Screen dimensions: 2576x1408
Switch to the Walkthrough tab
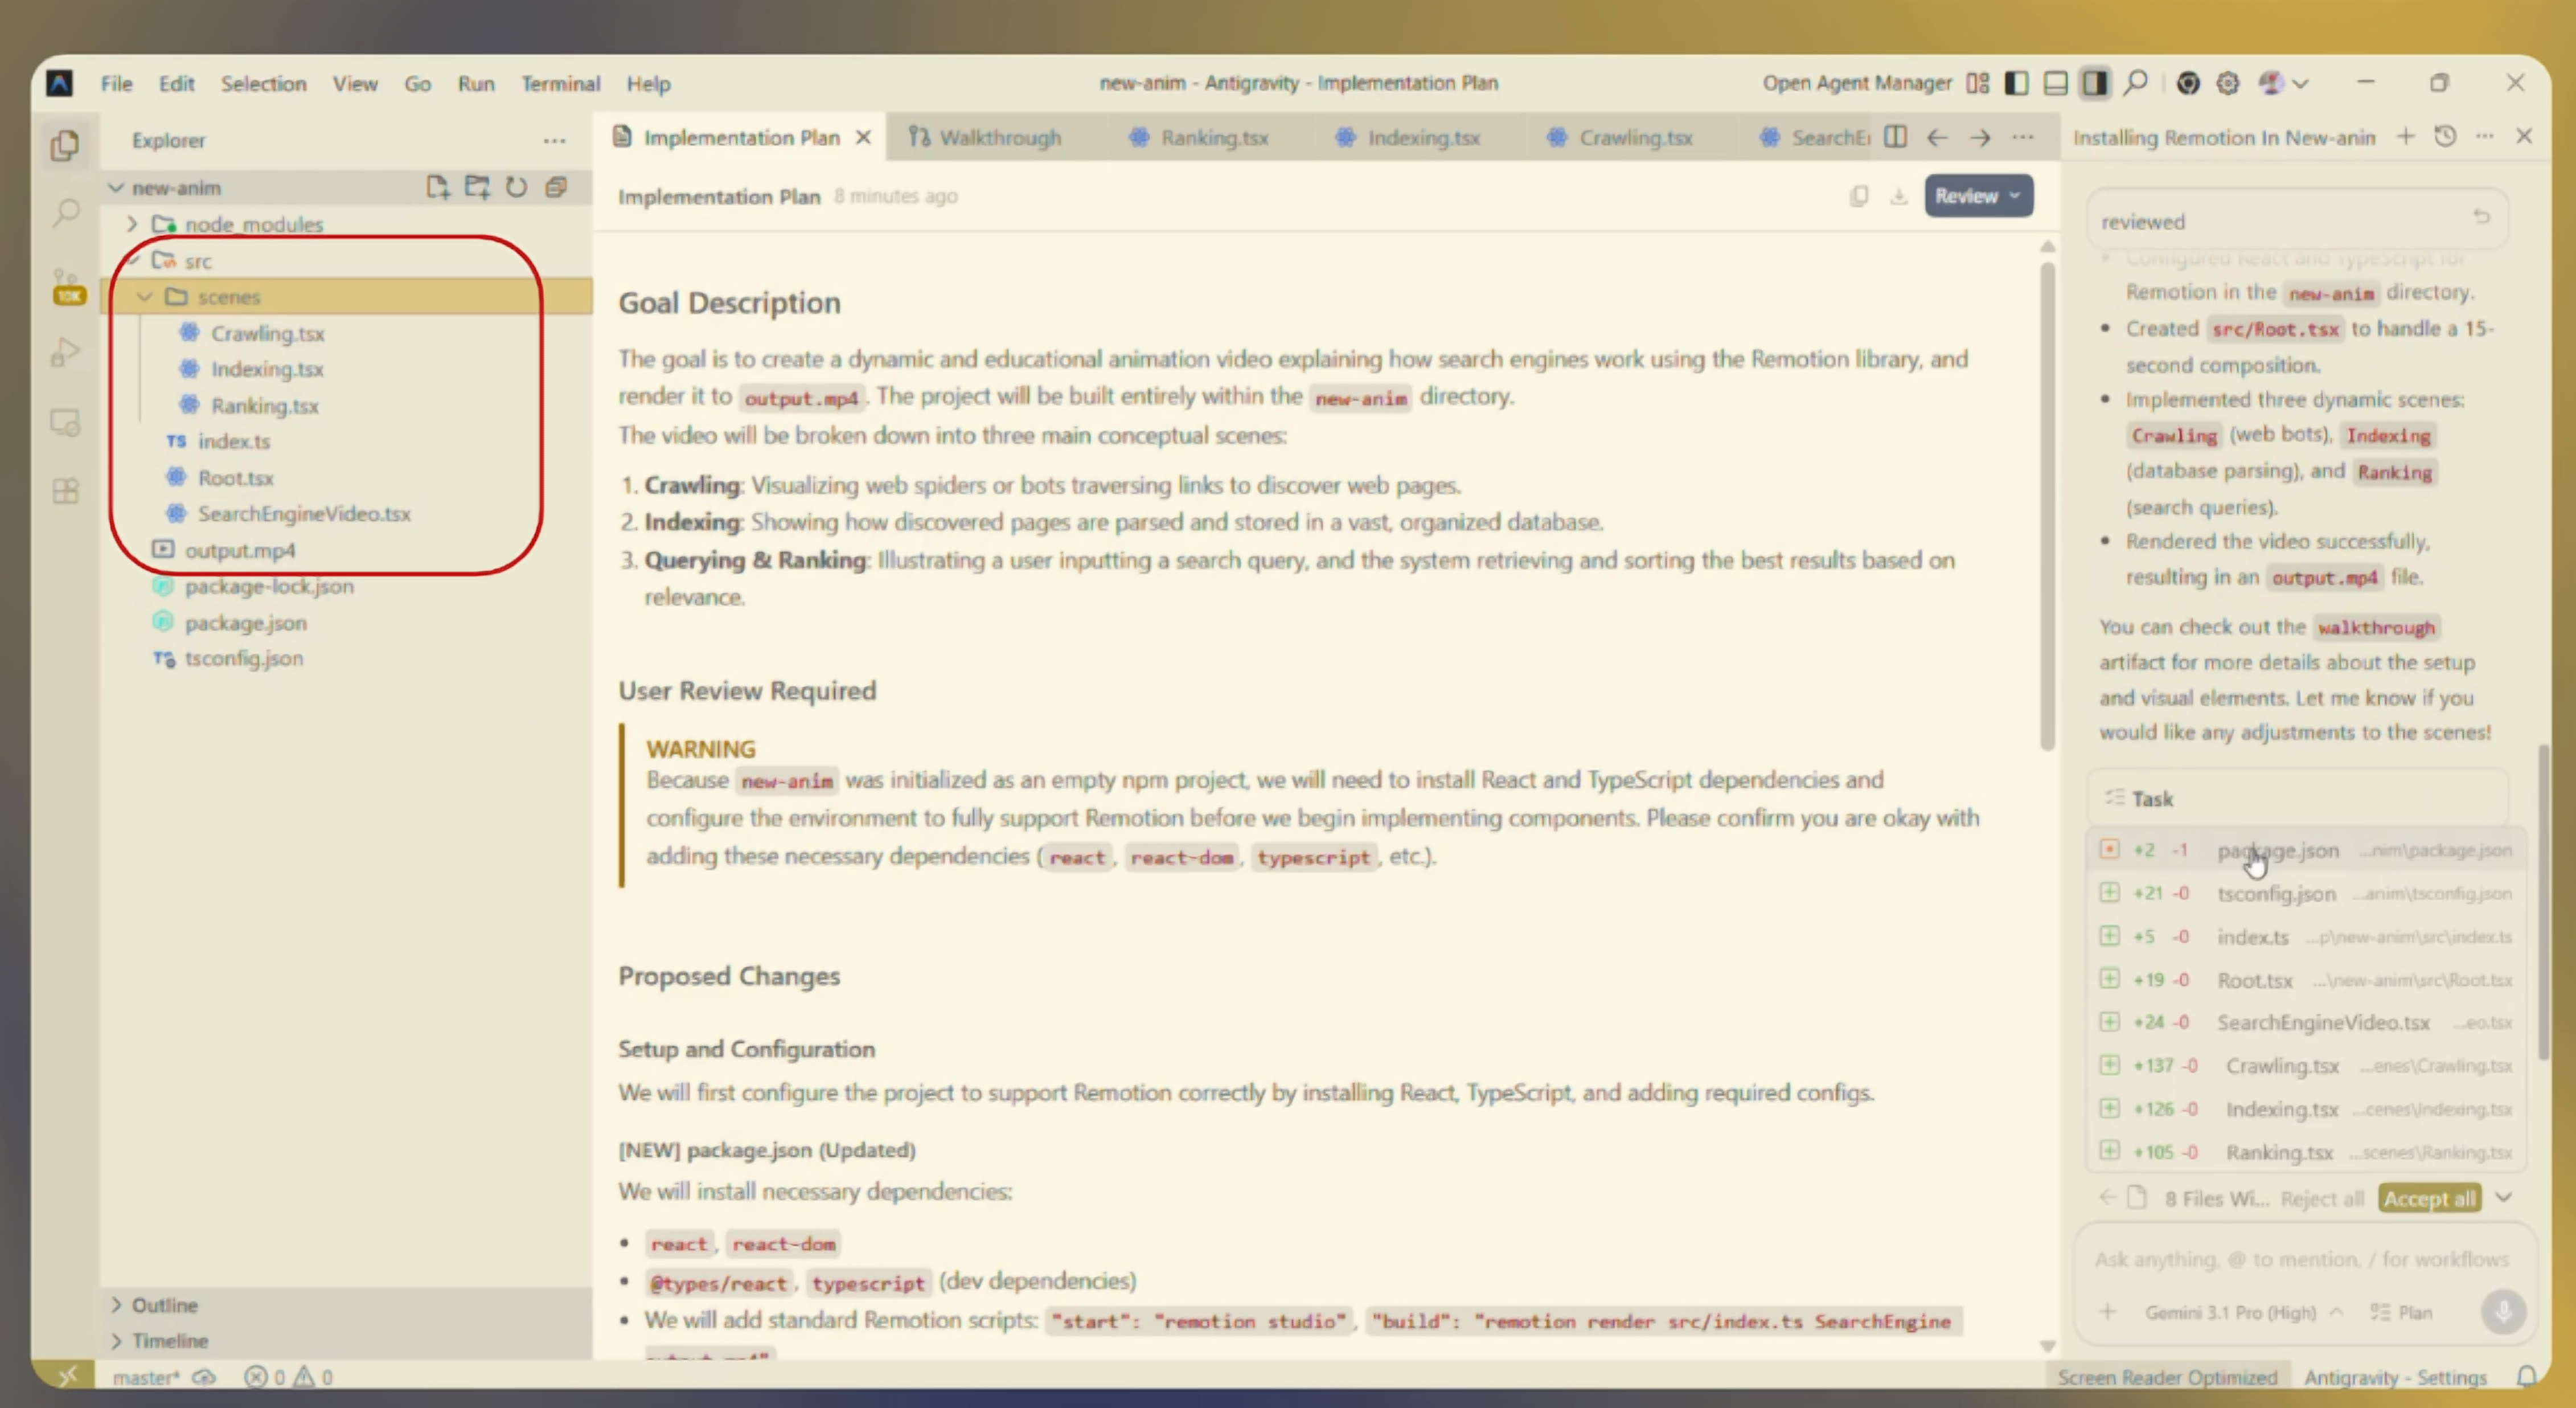coord(985,137)
